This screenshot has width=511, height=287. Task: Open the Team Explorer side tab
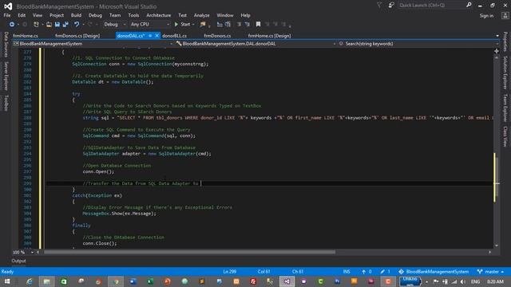(505, 108)
